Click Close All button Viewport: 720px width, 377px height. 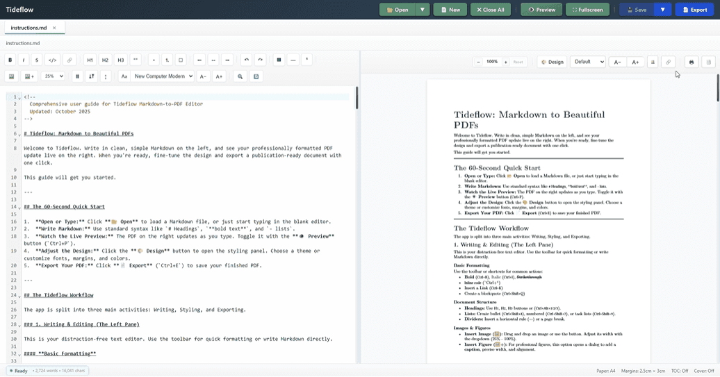[x=491, y=10]
